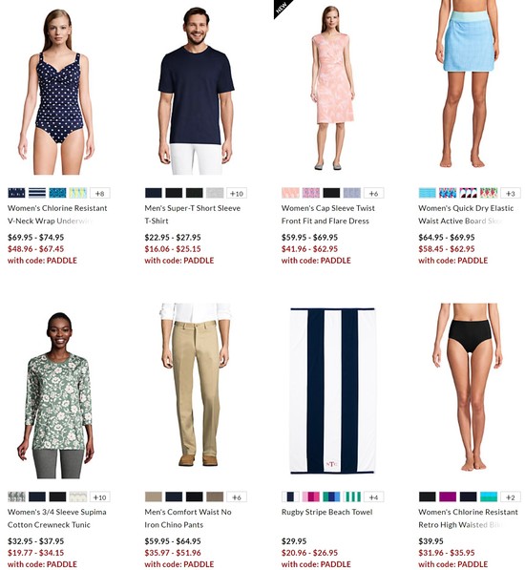Open the Women's Chlorine Resistant V-Neck swimsuit image
The height and width of the screenshot is (570, 525).
(x=56, y=91)
